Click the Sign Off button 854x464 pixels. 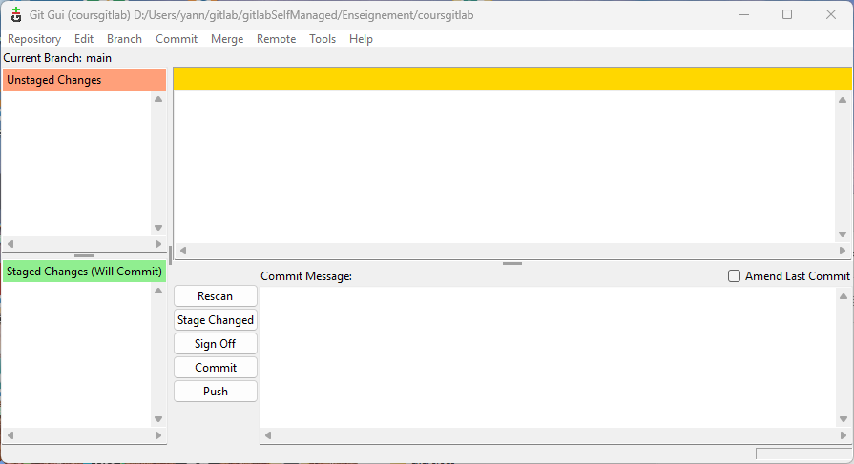click(215, 344)
